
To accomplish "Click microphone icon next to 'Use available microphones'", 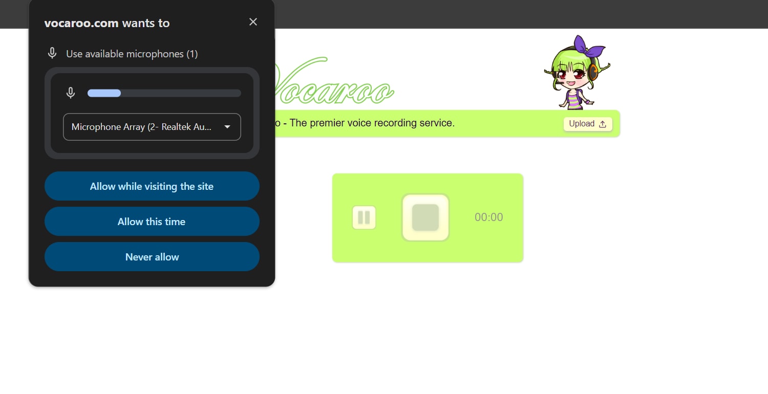I will (x=52, y=53).
